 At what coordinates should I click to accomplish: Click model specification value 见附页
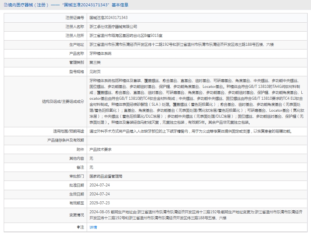(95, 71)
